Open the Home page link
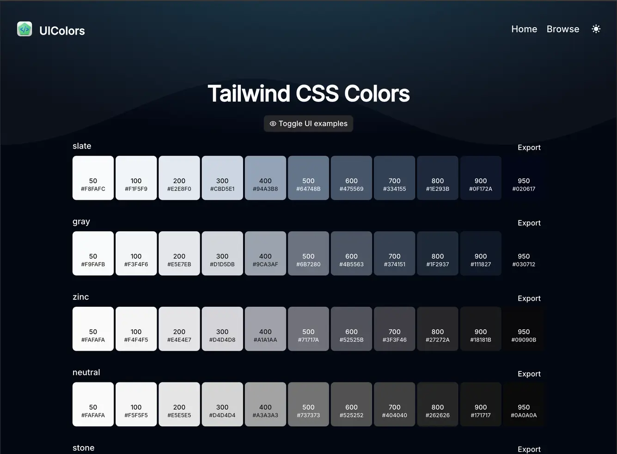This screenshot has height=454, width=617. pyautogui.click(x=524, y=29)
